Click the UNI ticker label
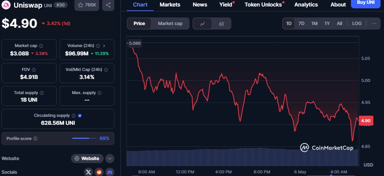 (48, 5)
